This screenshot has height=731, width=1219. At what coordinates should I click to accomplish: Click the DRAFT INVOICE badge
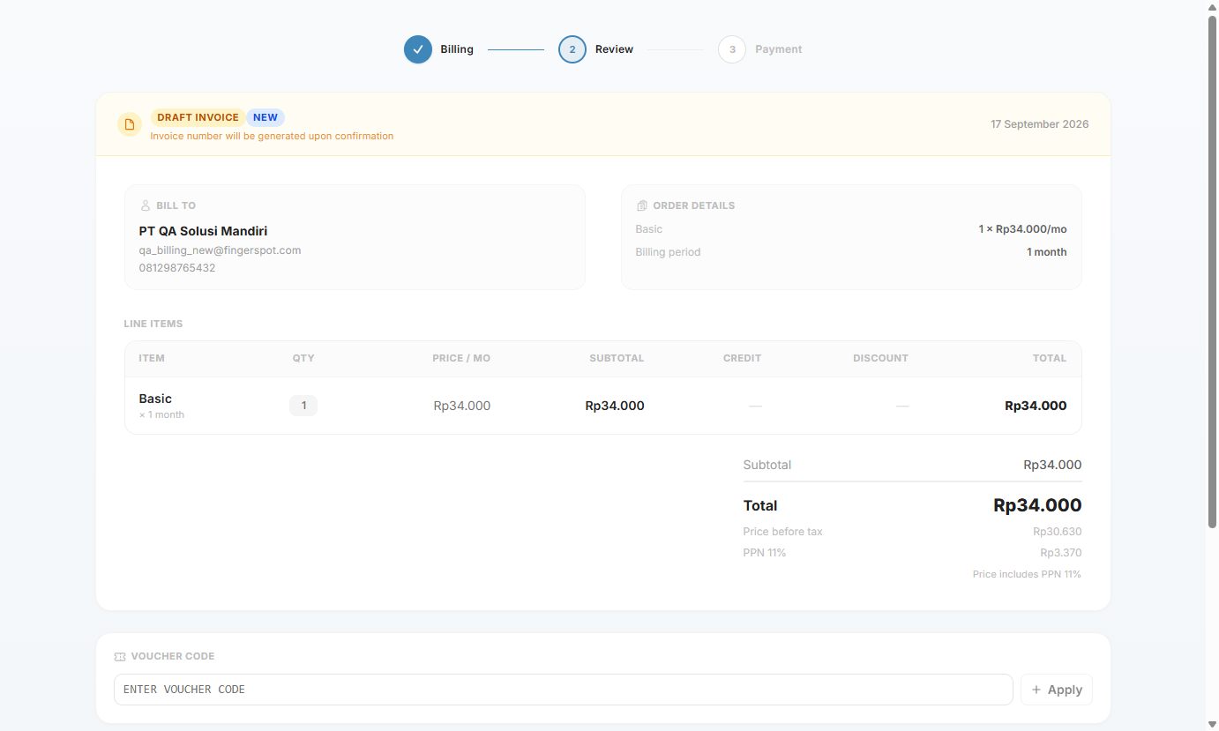click(x=198, y=117)
